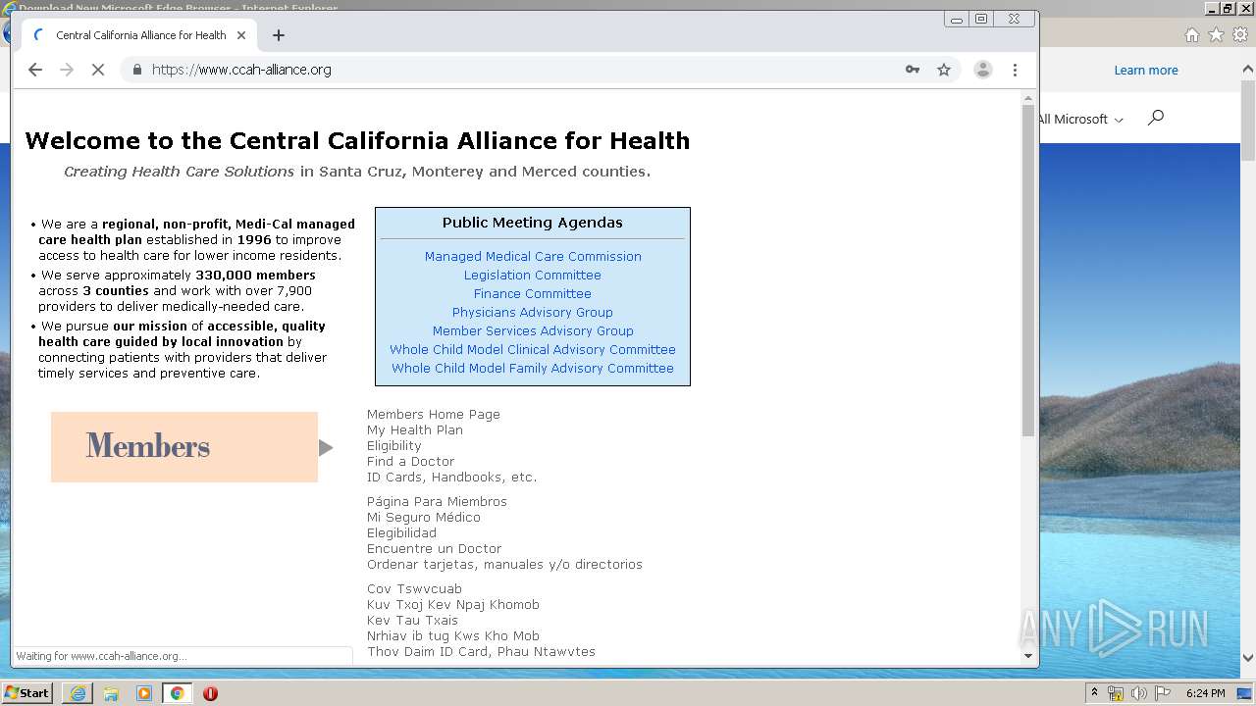Go back to the previous page in Chrome
The width and height of the screenshot is (1256, 706).
[x=35, y=70]
